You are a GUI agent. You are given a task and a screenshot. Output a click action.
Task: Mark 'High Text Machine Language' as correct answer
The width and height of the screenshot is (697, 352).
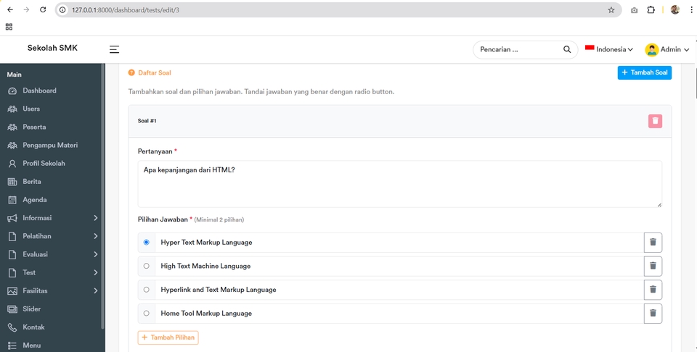(x=147, y=266)
